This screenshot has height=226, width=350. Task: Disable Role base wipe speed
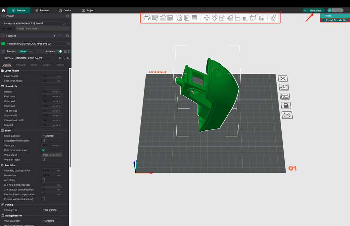point(43,150)
